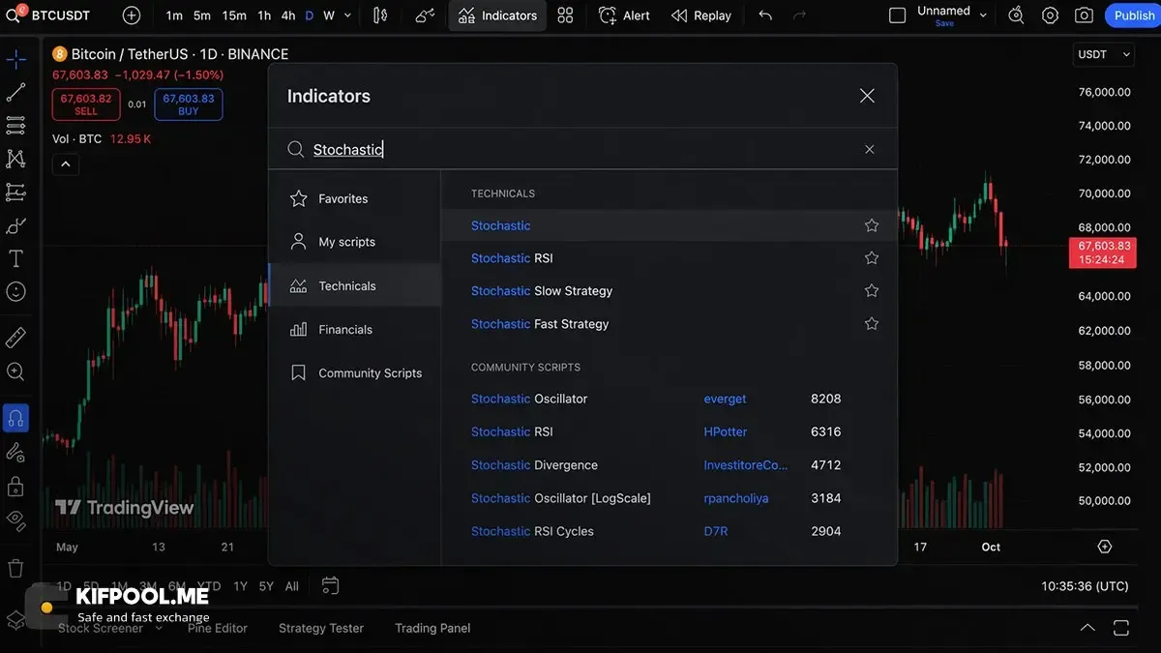Close the Indicators dialog

[867, 96]
